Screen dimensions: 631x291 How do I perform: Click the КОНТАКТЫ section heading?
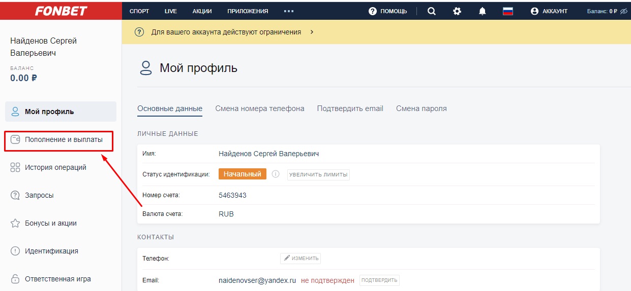click(x=156, y=237)
